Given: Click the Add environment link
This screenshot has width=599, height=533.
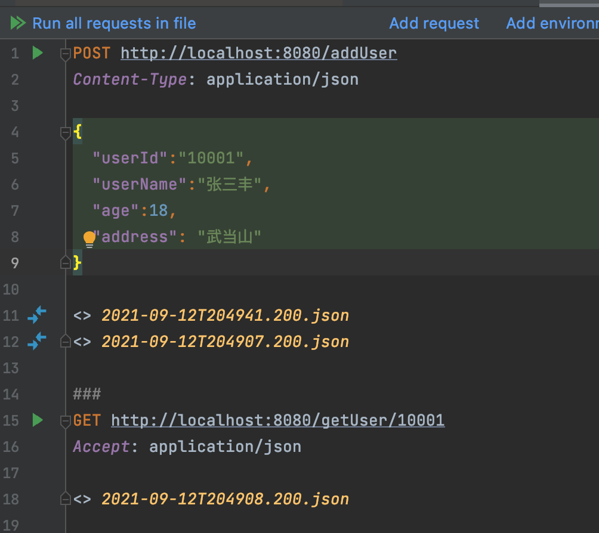Looking at the screenshot, I should [x=552, y=23].
